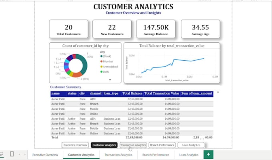Click total_transaction_value axis label
The width and height of the screenshot is (272, 160).
pos(177,80)
